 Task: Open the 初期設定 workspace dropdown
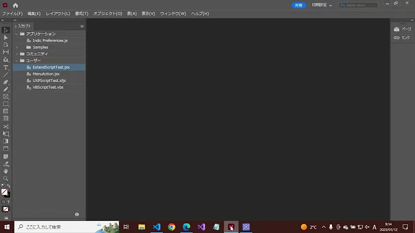click(x=322, y=5)
